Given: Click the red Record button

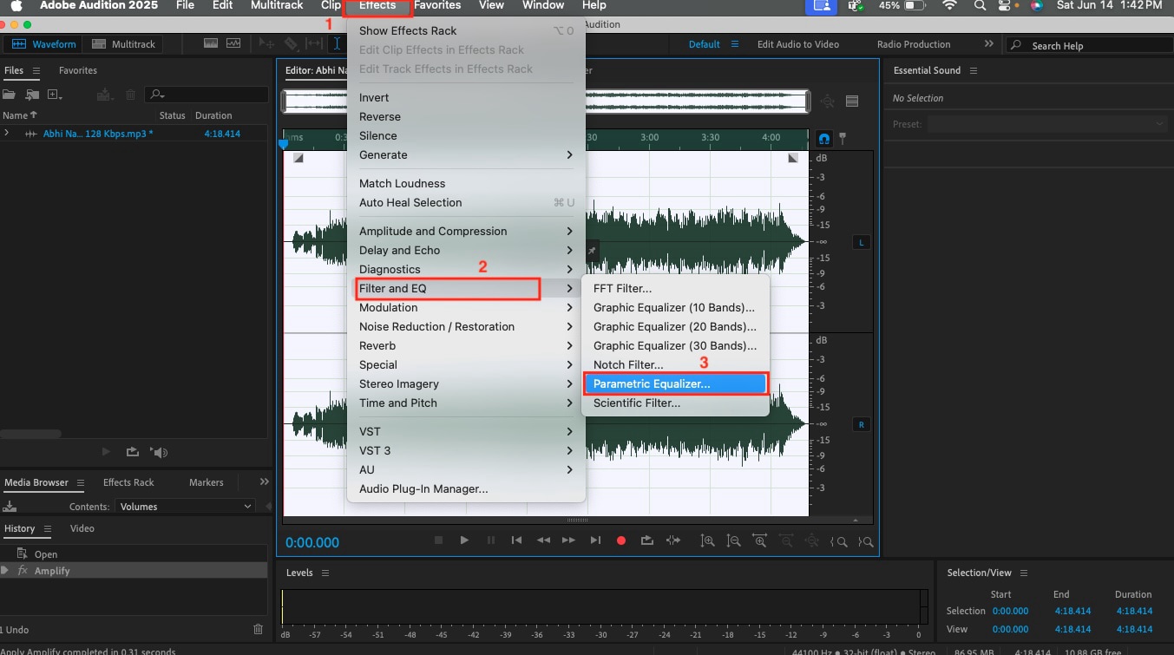Looking at the screenshot, I should tap(621, 540).
